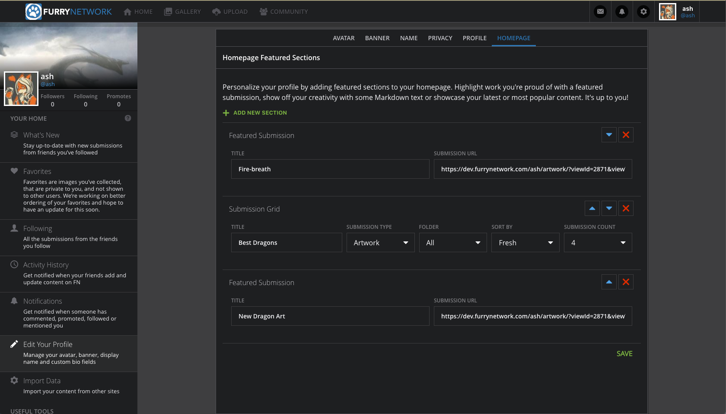The width and height of the screenshot is (726, 414).
Task: Switch to the Privacy tab
Action: 440,38
